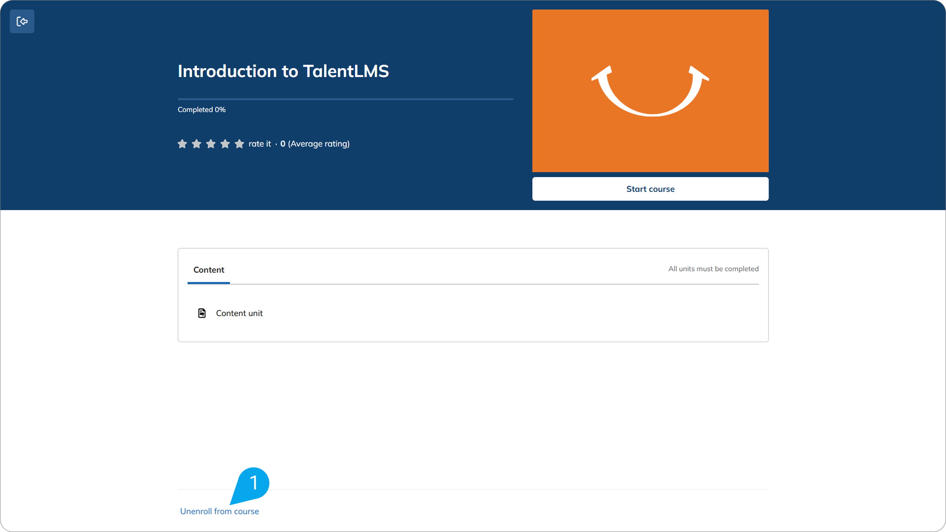Viewport: 946px width, 532px height.
Task: Rate the course two stars
Action: pos(196,144)
